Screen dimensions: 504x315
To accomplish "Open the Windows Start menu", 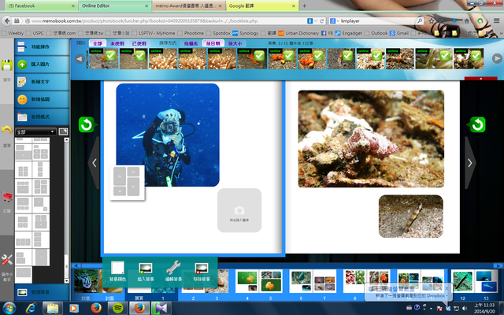I will [9, 308].
